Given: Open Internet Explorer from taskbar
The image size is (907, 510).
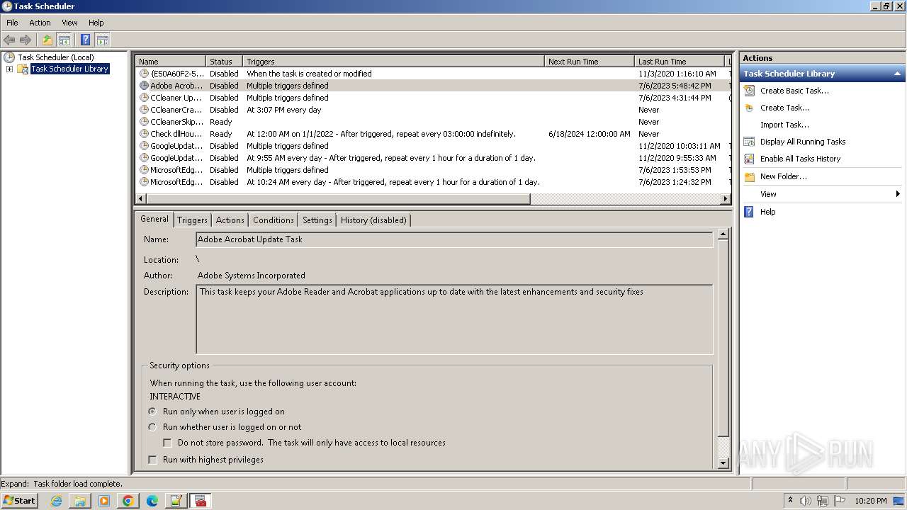Looking at the screenshot, I should click(56, 501).
